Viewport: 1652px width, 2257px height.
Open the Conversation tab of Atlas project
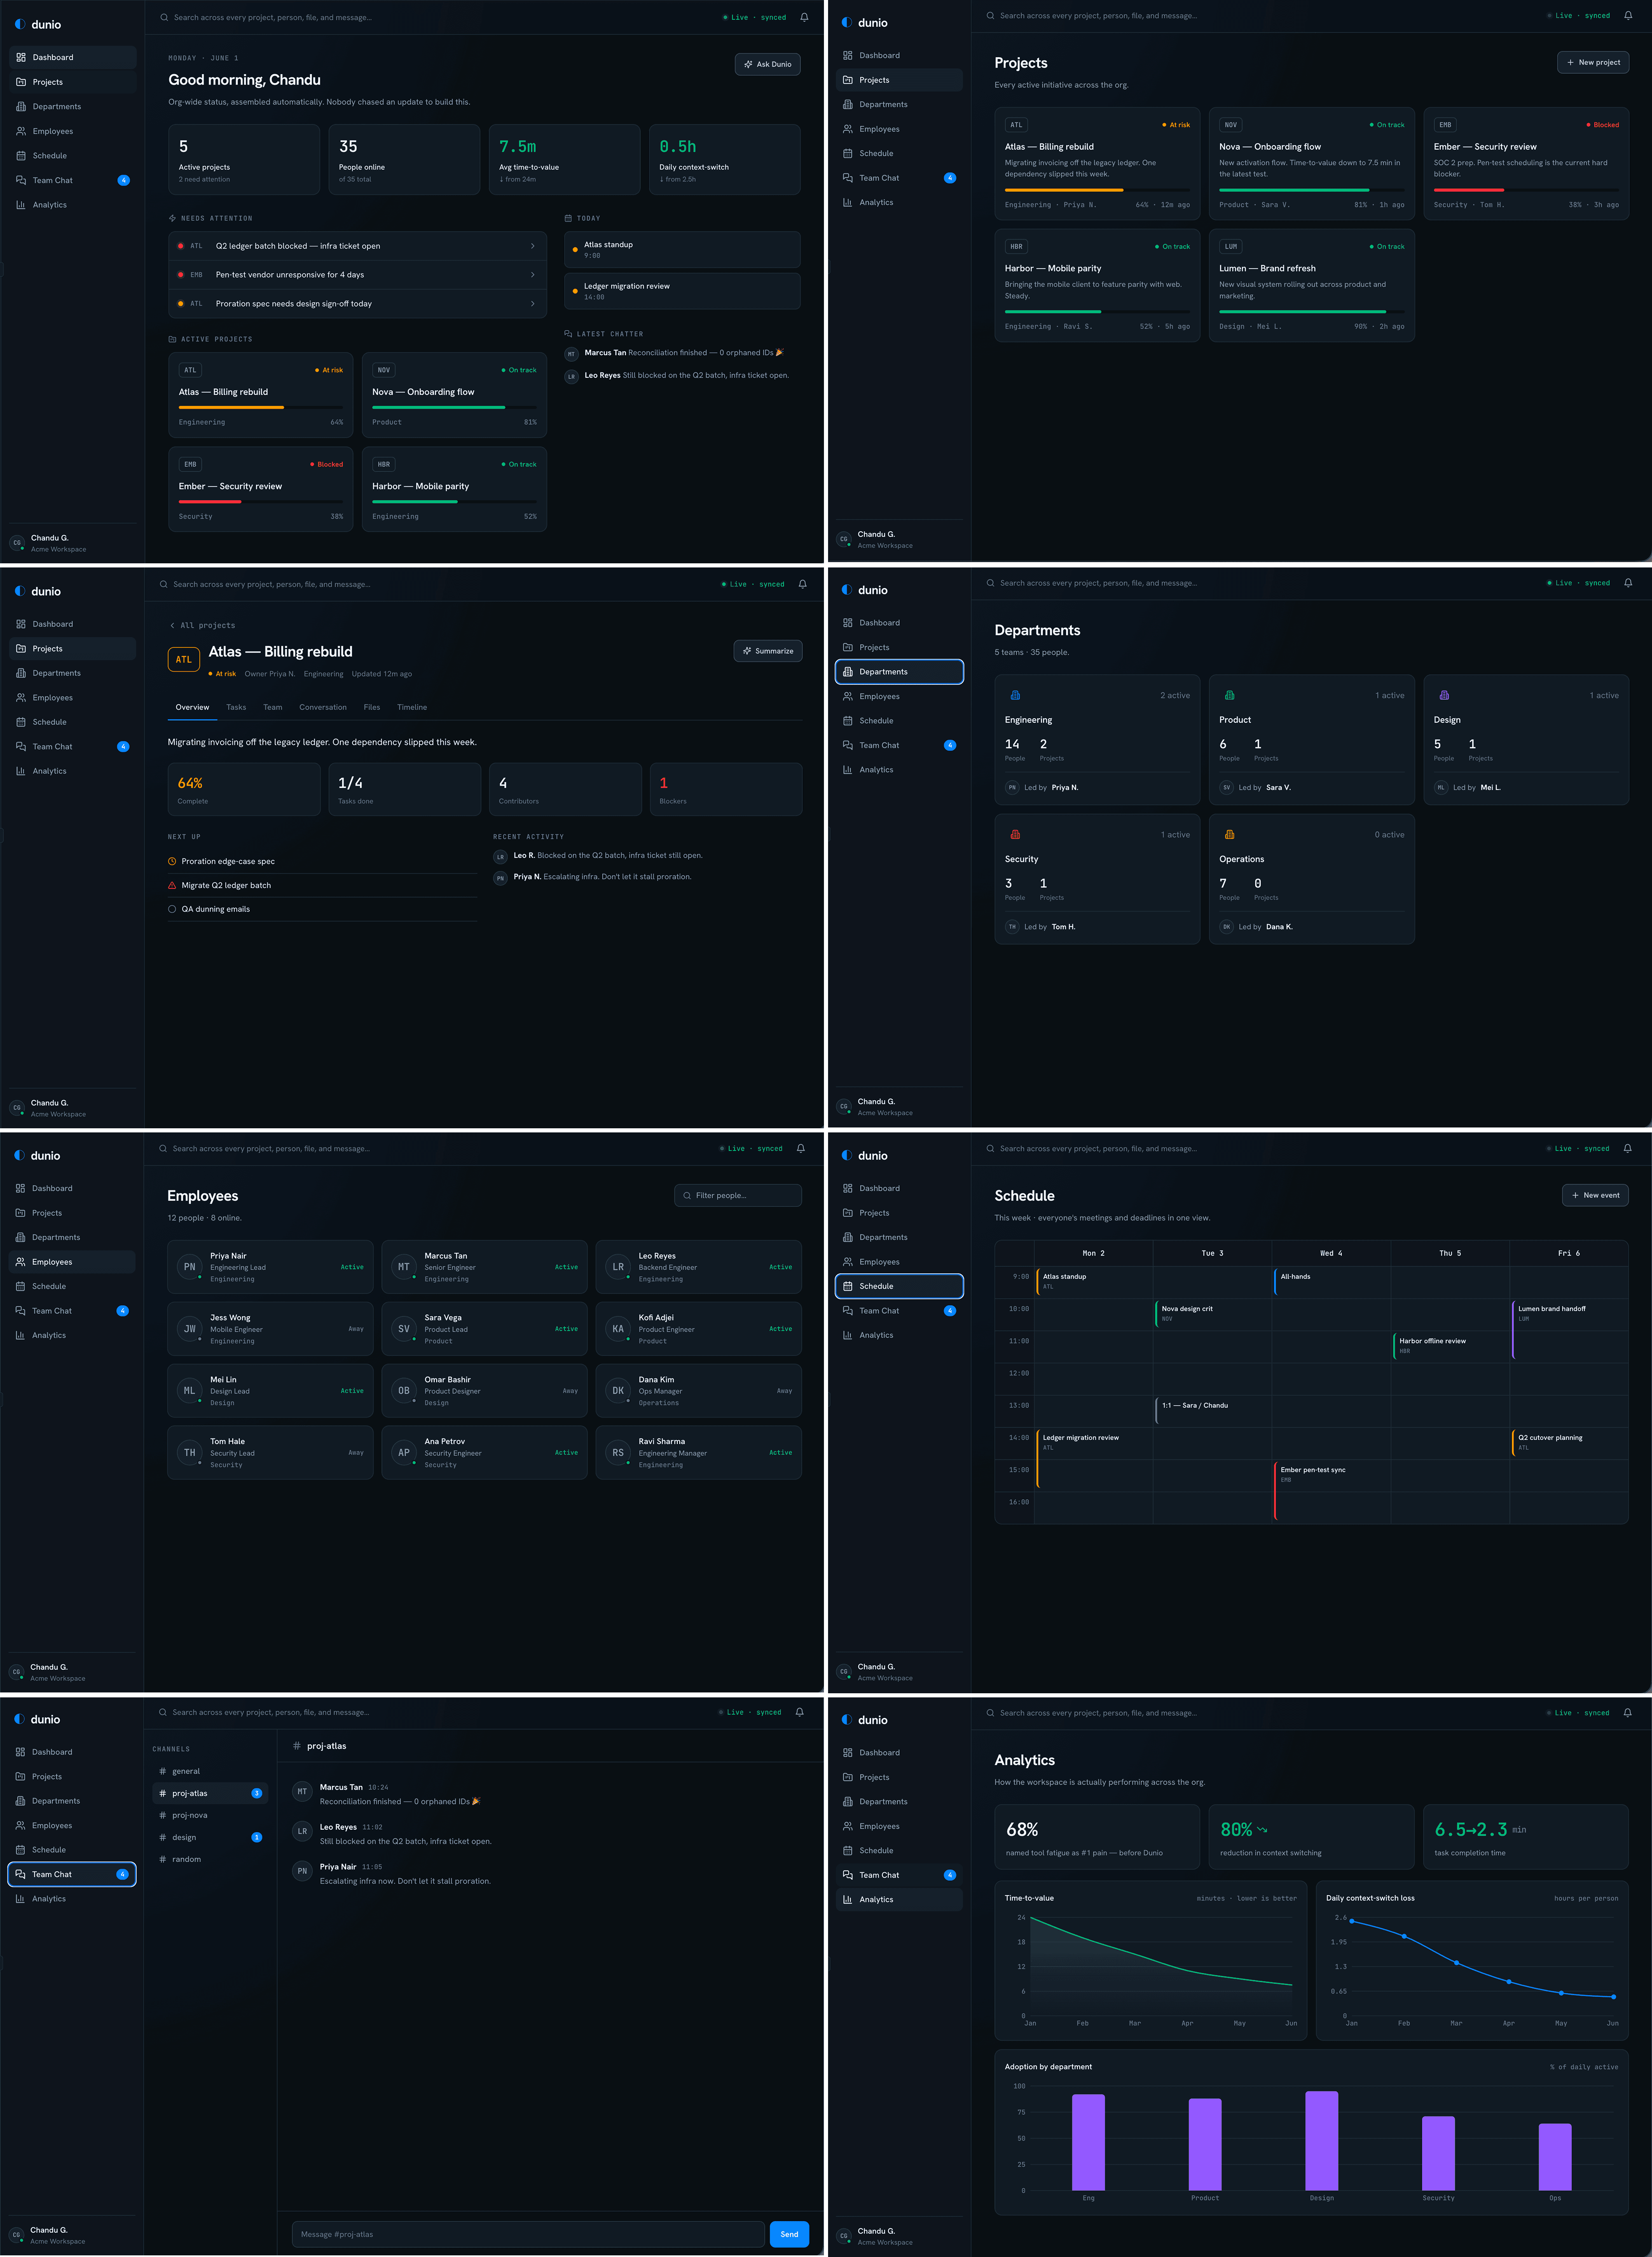click(x=323, y=707)
